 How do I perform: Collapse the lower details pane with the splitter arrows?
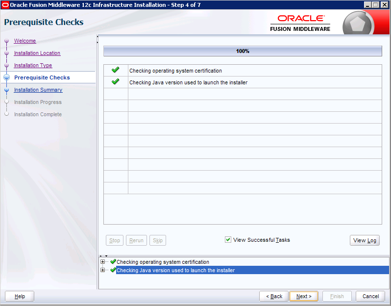click(106, 256)
